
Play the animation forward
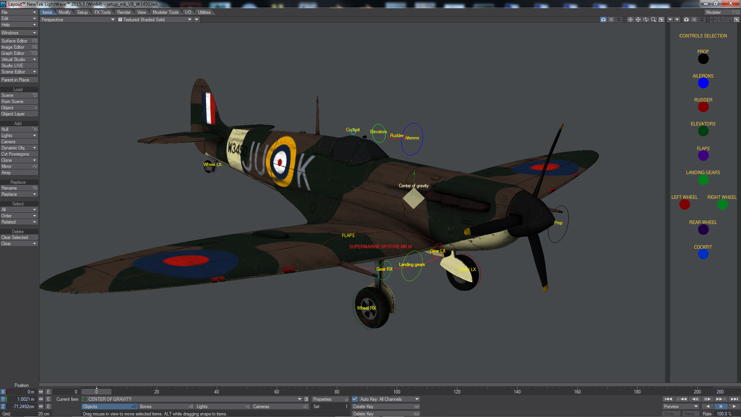click(x=734, y=406)
